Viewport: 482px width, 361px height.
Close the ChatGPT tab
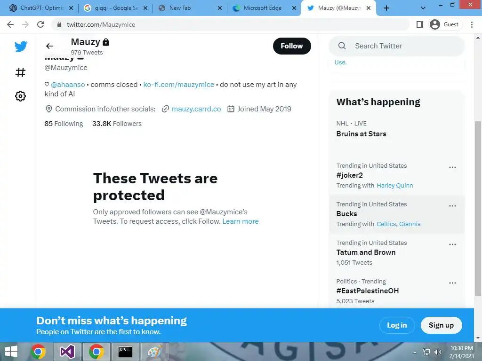click(x=71, y=8)
